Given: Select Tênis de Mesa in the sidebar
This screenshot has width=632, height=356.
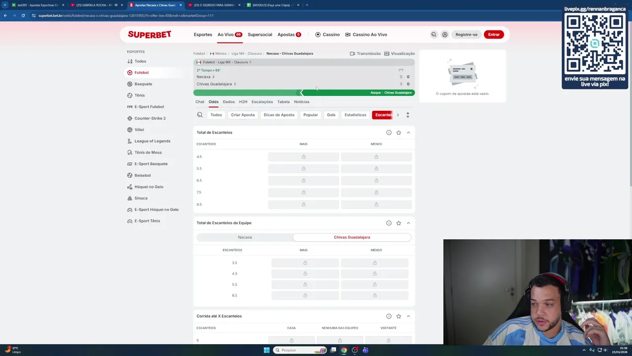Looking at the screenshot, I should click(148, 152).
